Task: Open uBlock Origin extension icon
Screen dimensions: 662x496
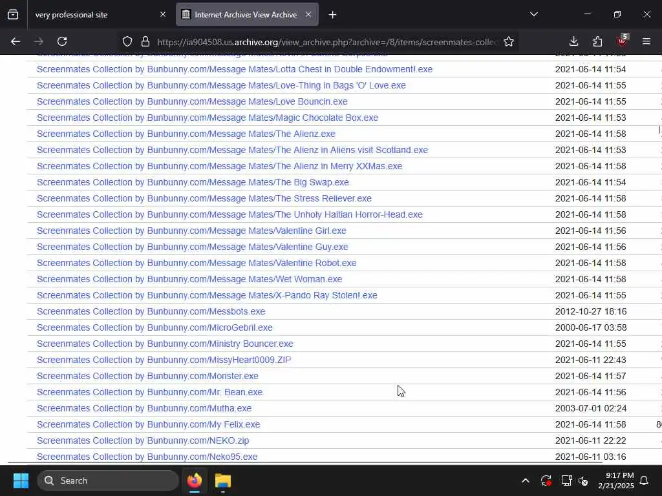Action: coord(623,41)
